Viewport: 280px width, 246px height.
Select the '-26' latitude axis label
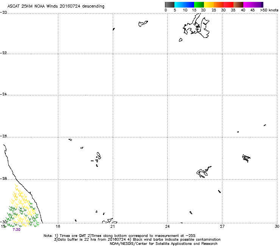coord(3,136)
